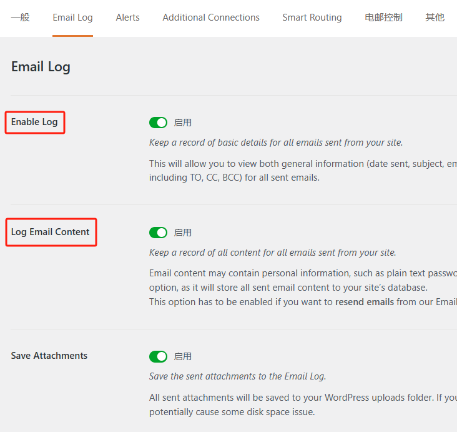Viewport: 457px width, 432px height.
Task: Click the 'Save the sent attachments' description text
Action: [x=237, y=376]
